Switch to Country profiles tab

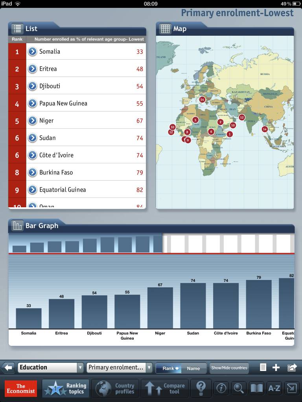pyautogui.click(x=116, y=388)
